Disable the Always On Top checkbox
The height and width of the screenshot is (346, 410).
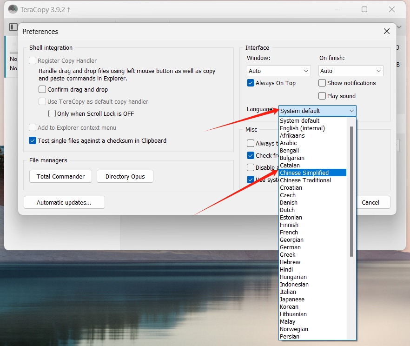(x=251, y=83)
